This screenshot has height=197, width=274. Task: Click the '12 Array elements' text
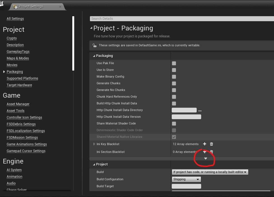click(186, 144)
